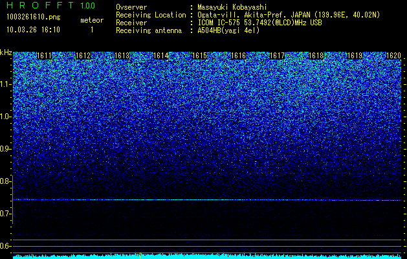Image resolution: width=407 pixels, height=259 pixels.
Task: Click the kHz axis unit label
Action: [x=6, y=52]
